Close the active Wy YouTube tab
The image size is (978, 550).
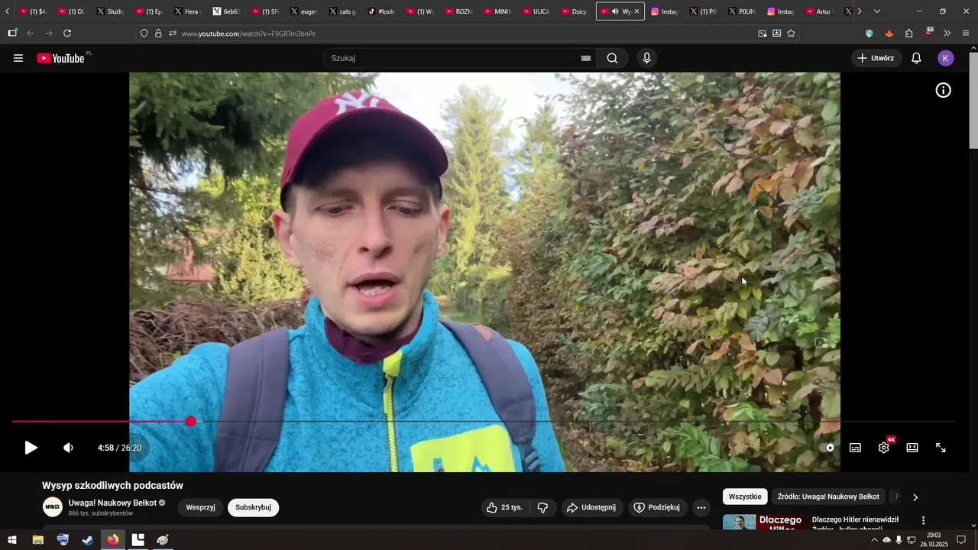636,11
